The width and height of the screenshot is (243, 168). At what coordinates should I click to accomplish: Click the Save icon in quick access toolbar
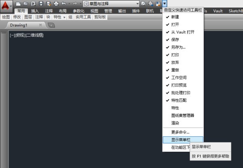pyautogui.click(x=41, y=4)
